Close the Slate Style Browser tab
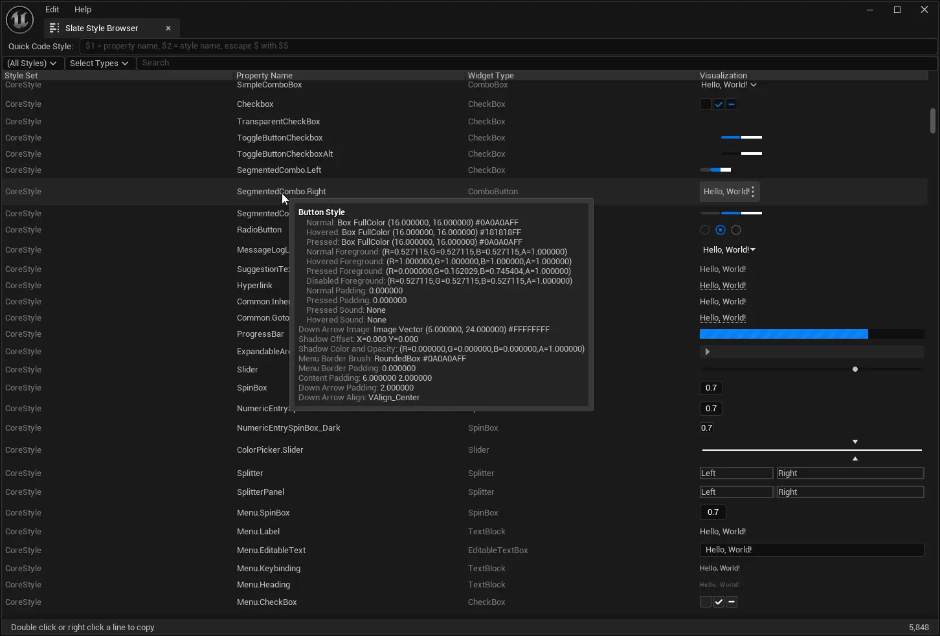Viewport: 940px width, 636px height. (x=168, y=28)
